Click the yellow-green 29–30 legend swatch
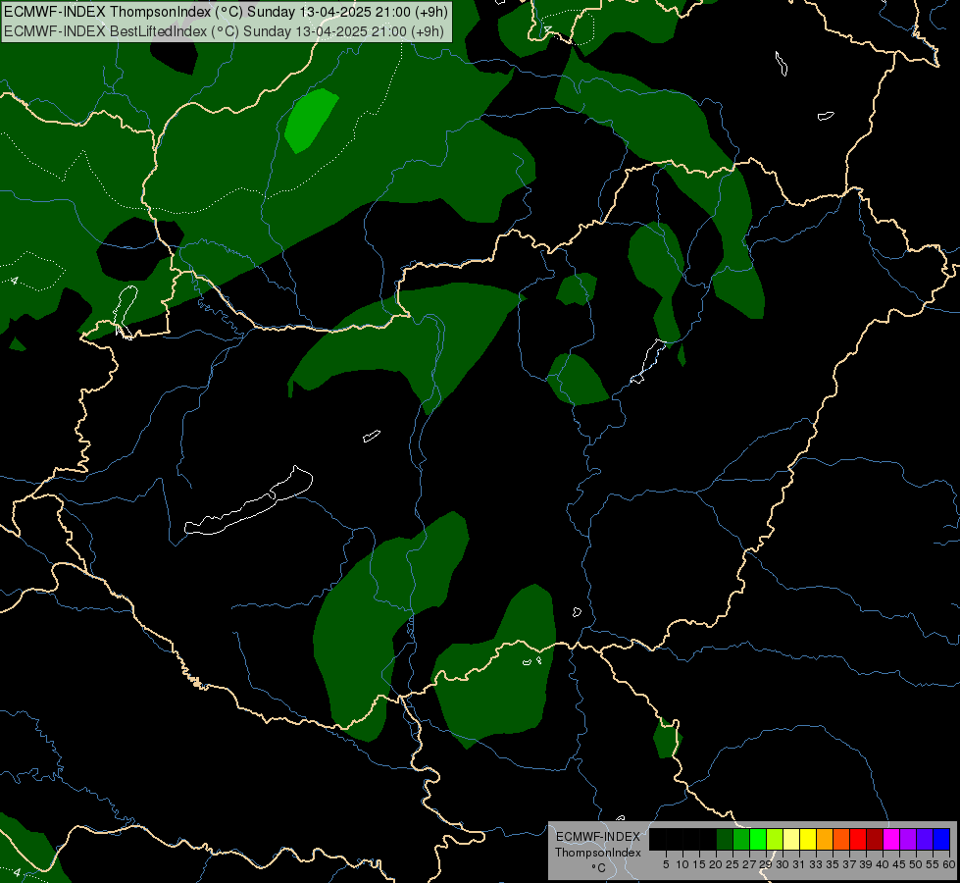The image size is (960, 883). pyautogui.click(x=775, y=839)
